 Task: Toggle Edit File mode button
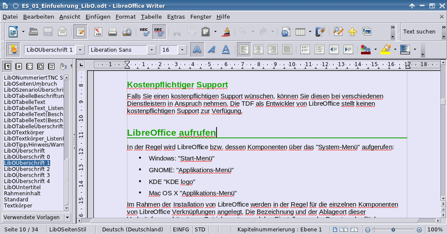(x=80, y=31)
